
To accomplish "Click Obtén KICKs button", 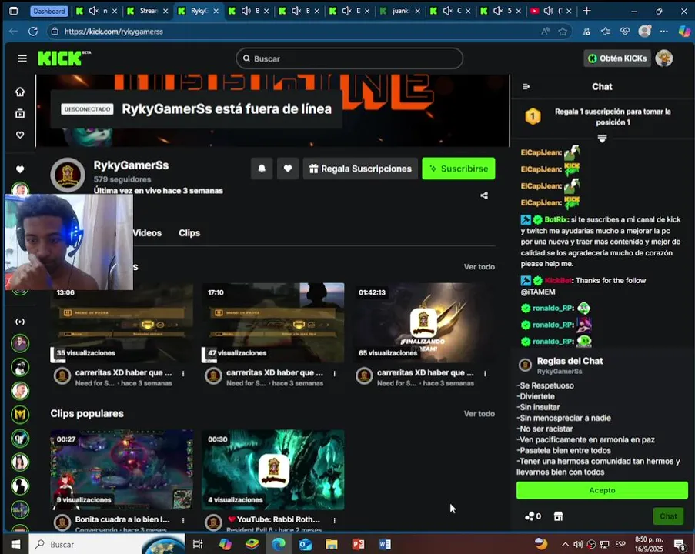I will tap(617, 58).
